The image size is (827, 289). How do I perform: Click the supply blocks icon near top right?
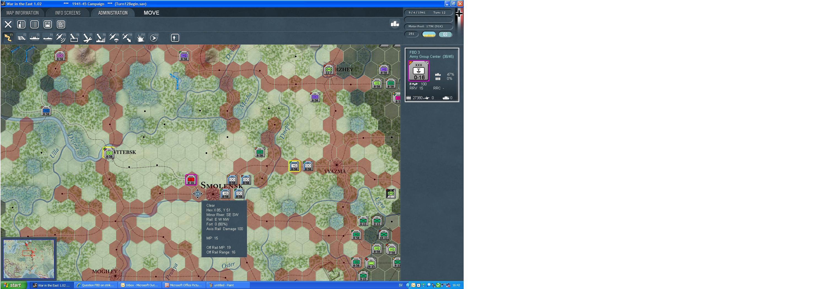click(x=394, y=24)
